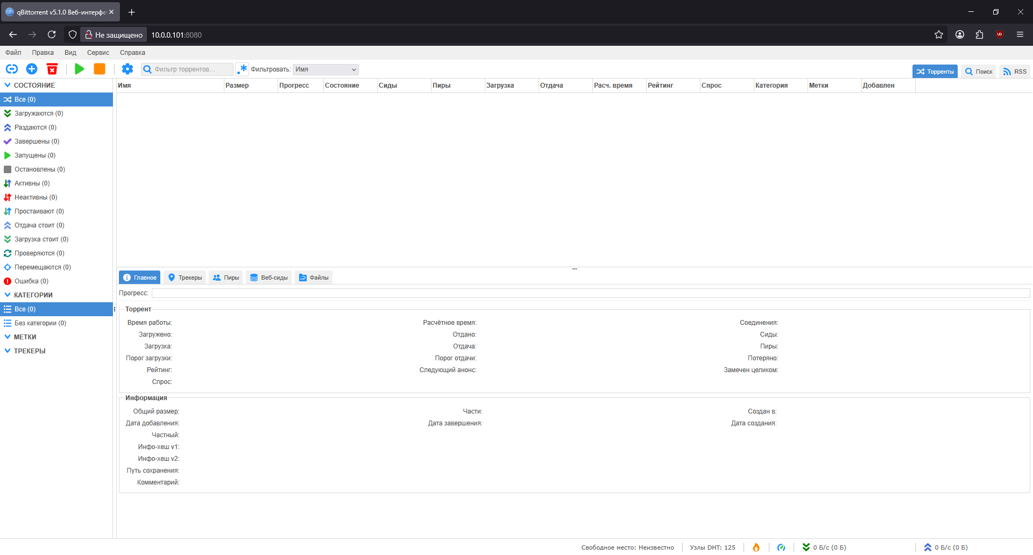The image size is (1033, 555).
Task: Click the add torrent link icon
Action: (12, 69)
